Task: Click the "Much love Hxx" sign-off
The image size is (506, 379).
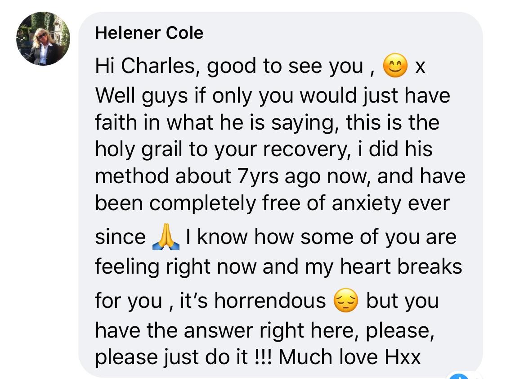Action: 349,357
